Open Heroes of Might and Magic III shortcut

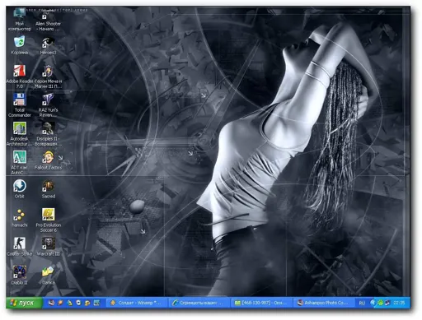pyautogui.click(x=48, y=77)
